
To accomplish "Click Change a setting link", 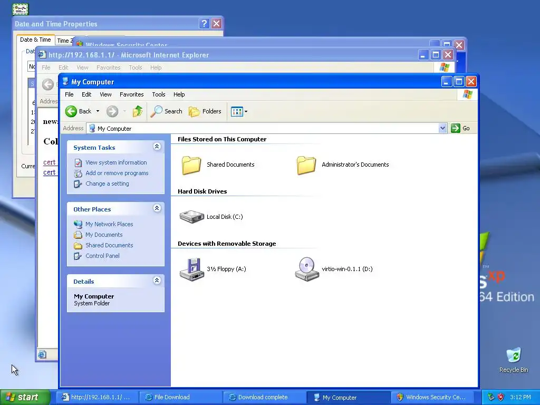I will [107, 184].
